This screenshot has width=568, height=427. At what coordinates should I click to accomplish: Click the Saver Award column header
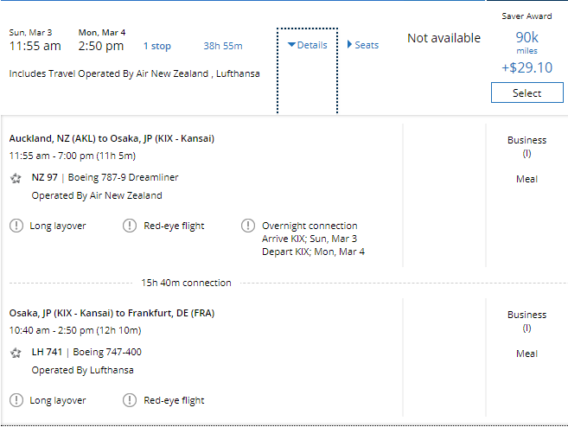click(x=527, y=16)
